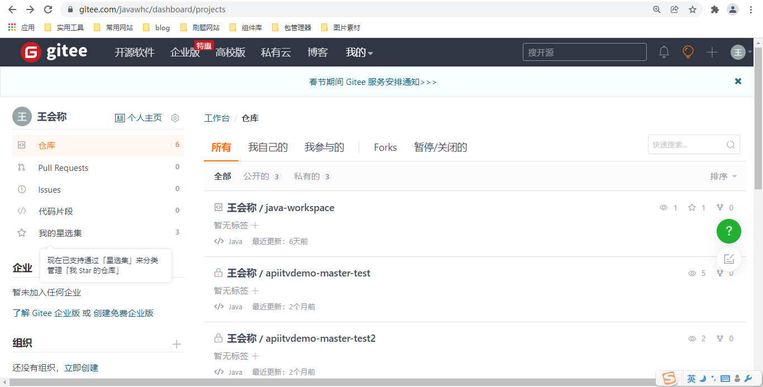Click the plus icon to create new repository
The image size is (763, 387).
pos(712,51)
